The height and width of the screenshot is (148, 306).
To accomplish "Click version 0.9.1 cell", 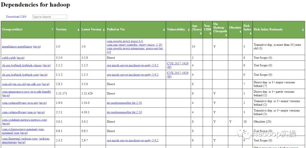I will pyautogui.click(x=67, y=131).
